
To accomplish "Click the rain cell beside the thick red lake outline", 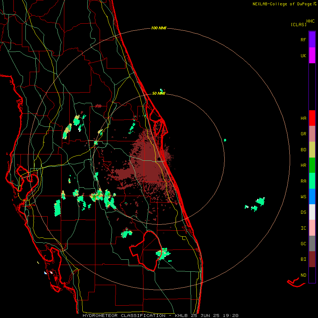I will click(x=163, y=254).
